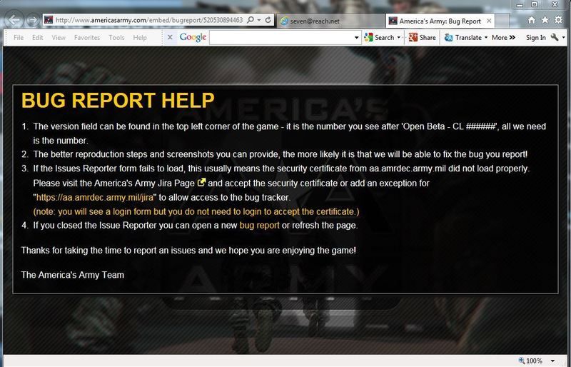Open Favorites with the star icon
571x367 pixels.
point(545,20)
